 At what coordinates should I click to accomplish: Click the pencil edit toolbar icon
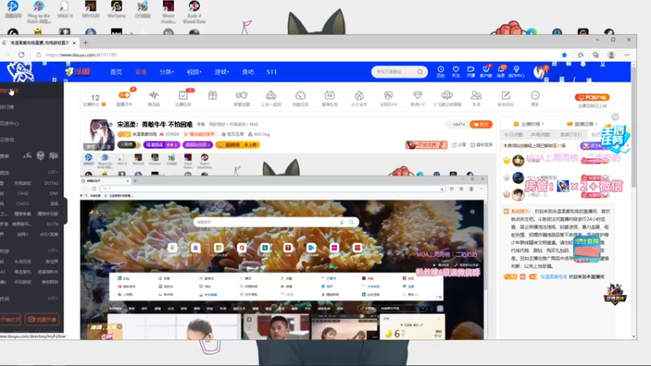505,95
